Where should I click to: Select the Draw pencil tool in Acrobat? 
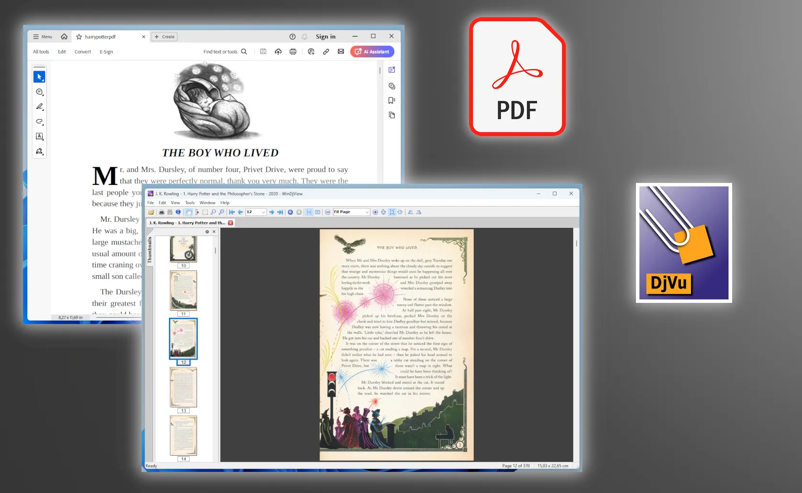pyautogui.click(x=39, y=107)
